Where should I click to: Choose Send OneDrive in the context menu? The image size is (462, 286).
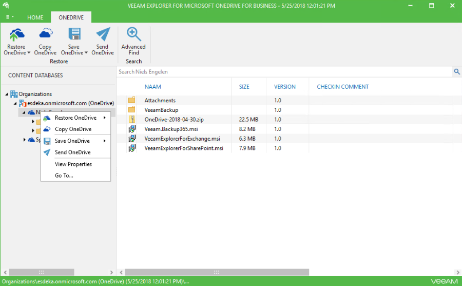tap(76, 152)
